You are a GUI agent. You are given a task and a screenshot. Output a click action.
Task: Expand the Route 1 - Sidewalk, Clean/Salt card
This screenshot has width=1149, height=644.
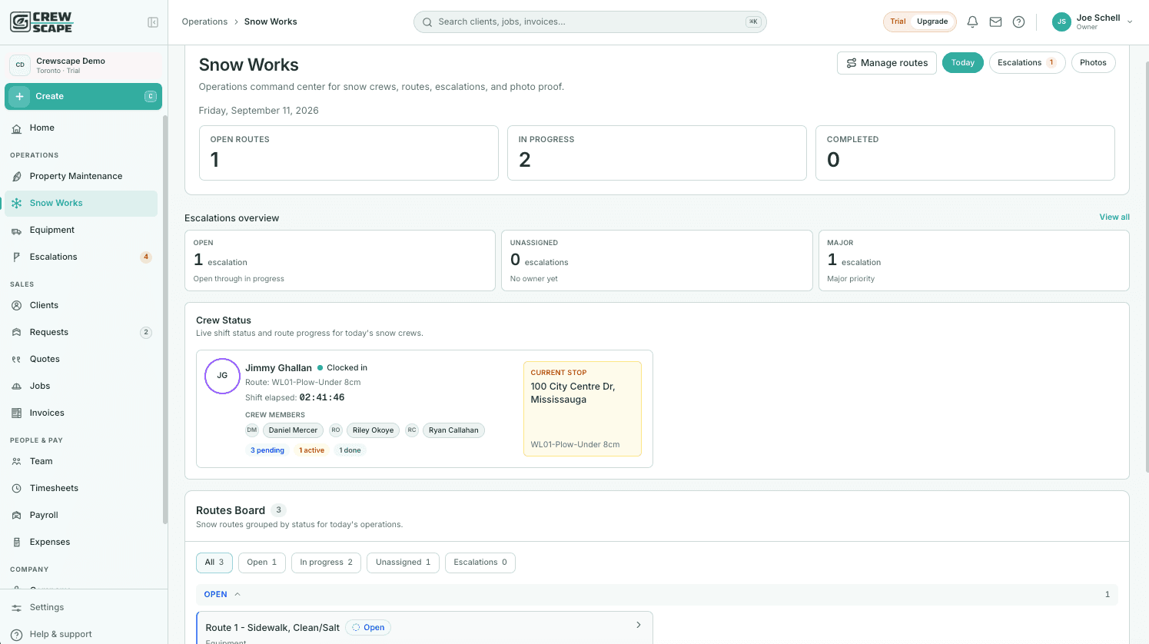tap(638, 626)
